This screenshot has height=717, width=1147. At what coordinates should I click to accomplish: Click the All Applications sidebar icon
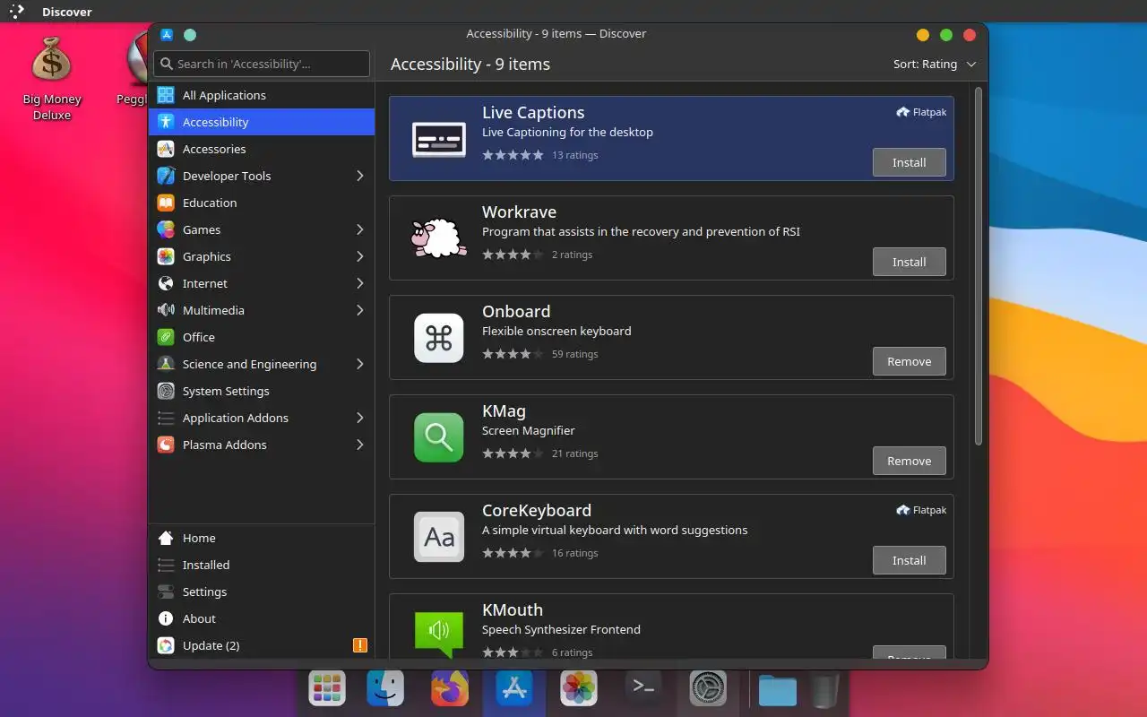[165, 95]
